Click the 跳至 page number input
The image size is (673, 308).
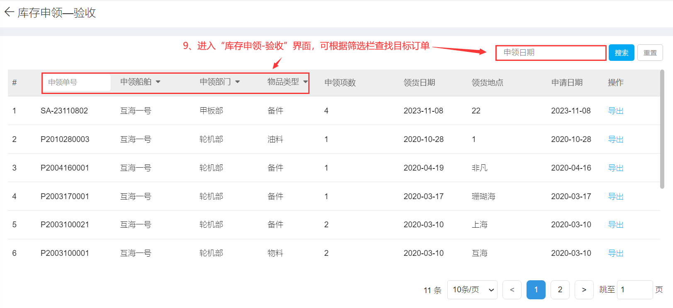coord(635,290)
